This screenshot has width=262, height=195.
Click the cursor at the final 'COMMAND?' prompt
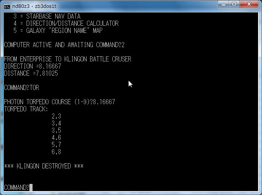[31, 187]
